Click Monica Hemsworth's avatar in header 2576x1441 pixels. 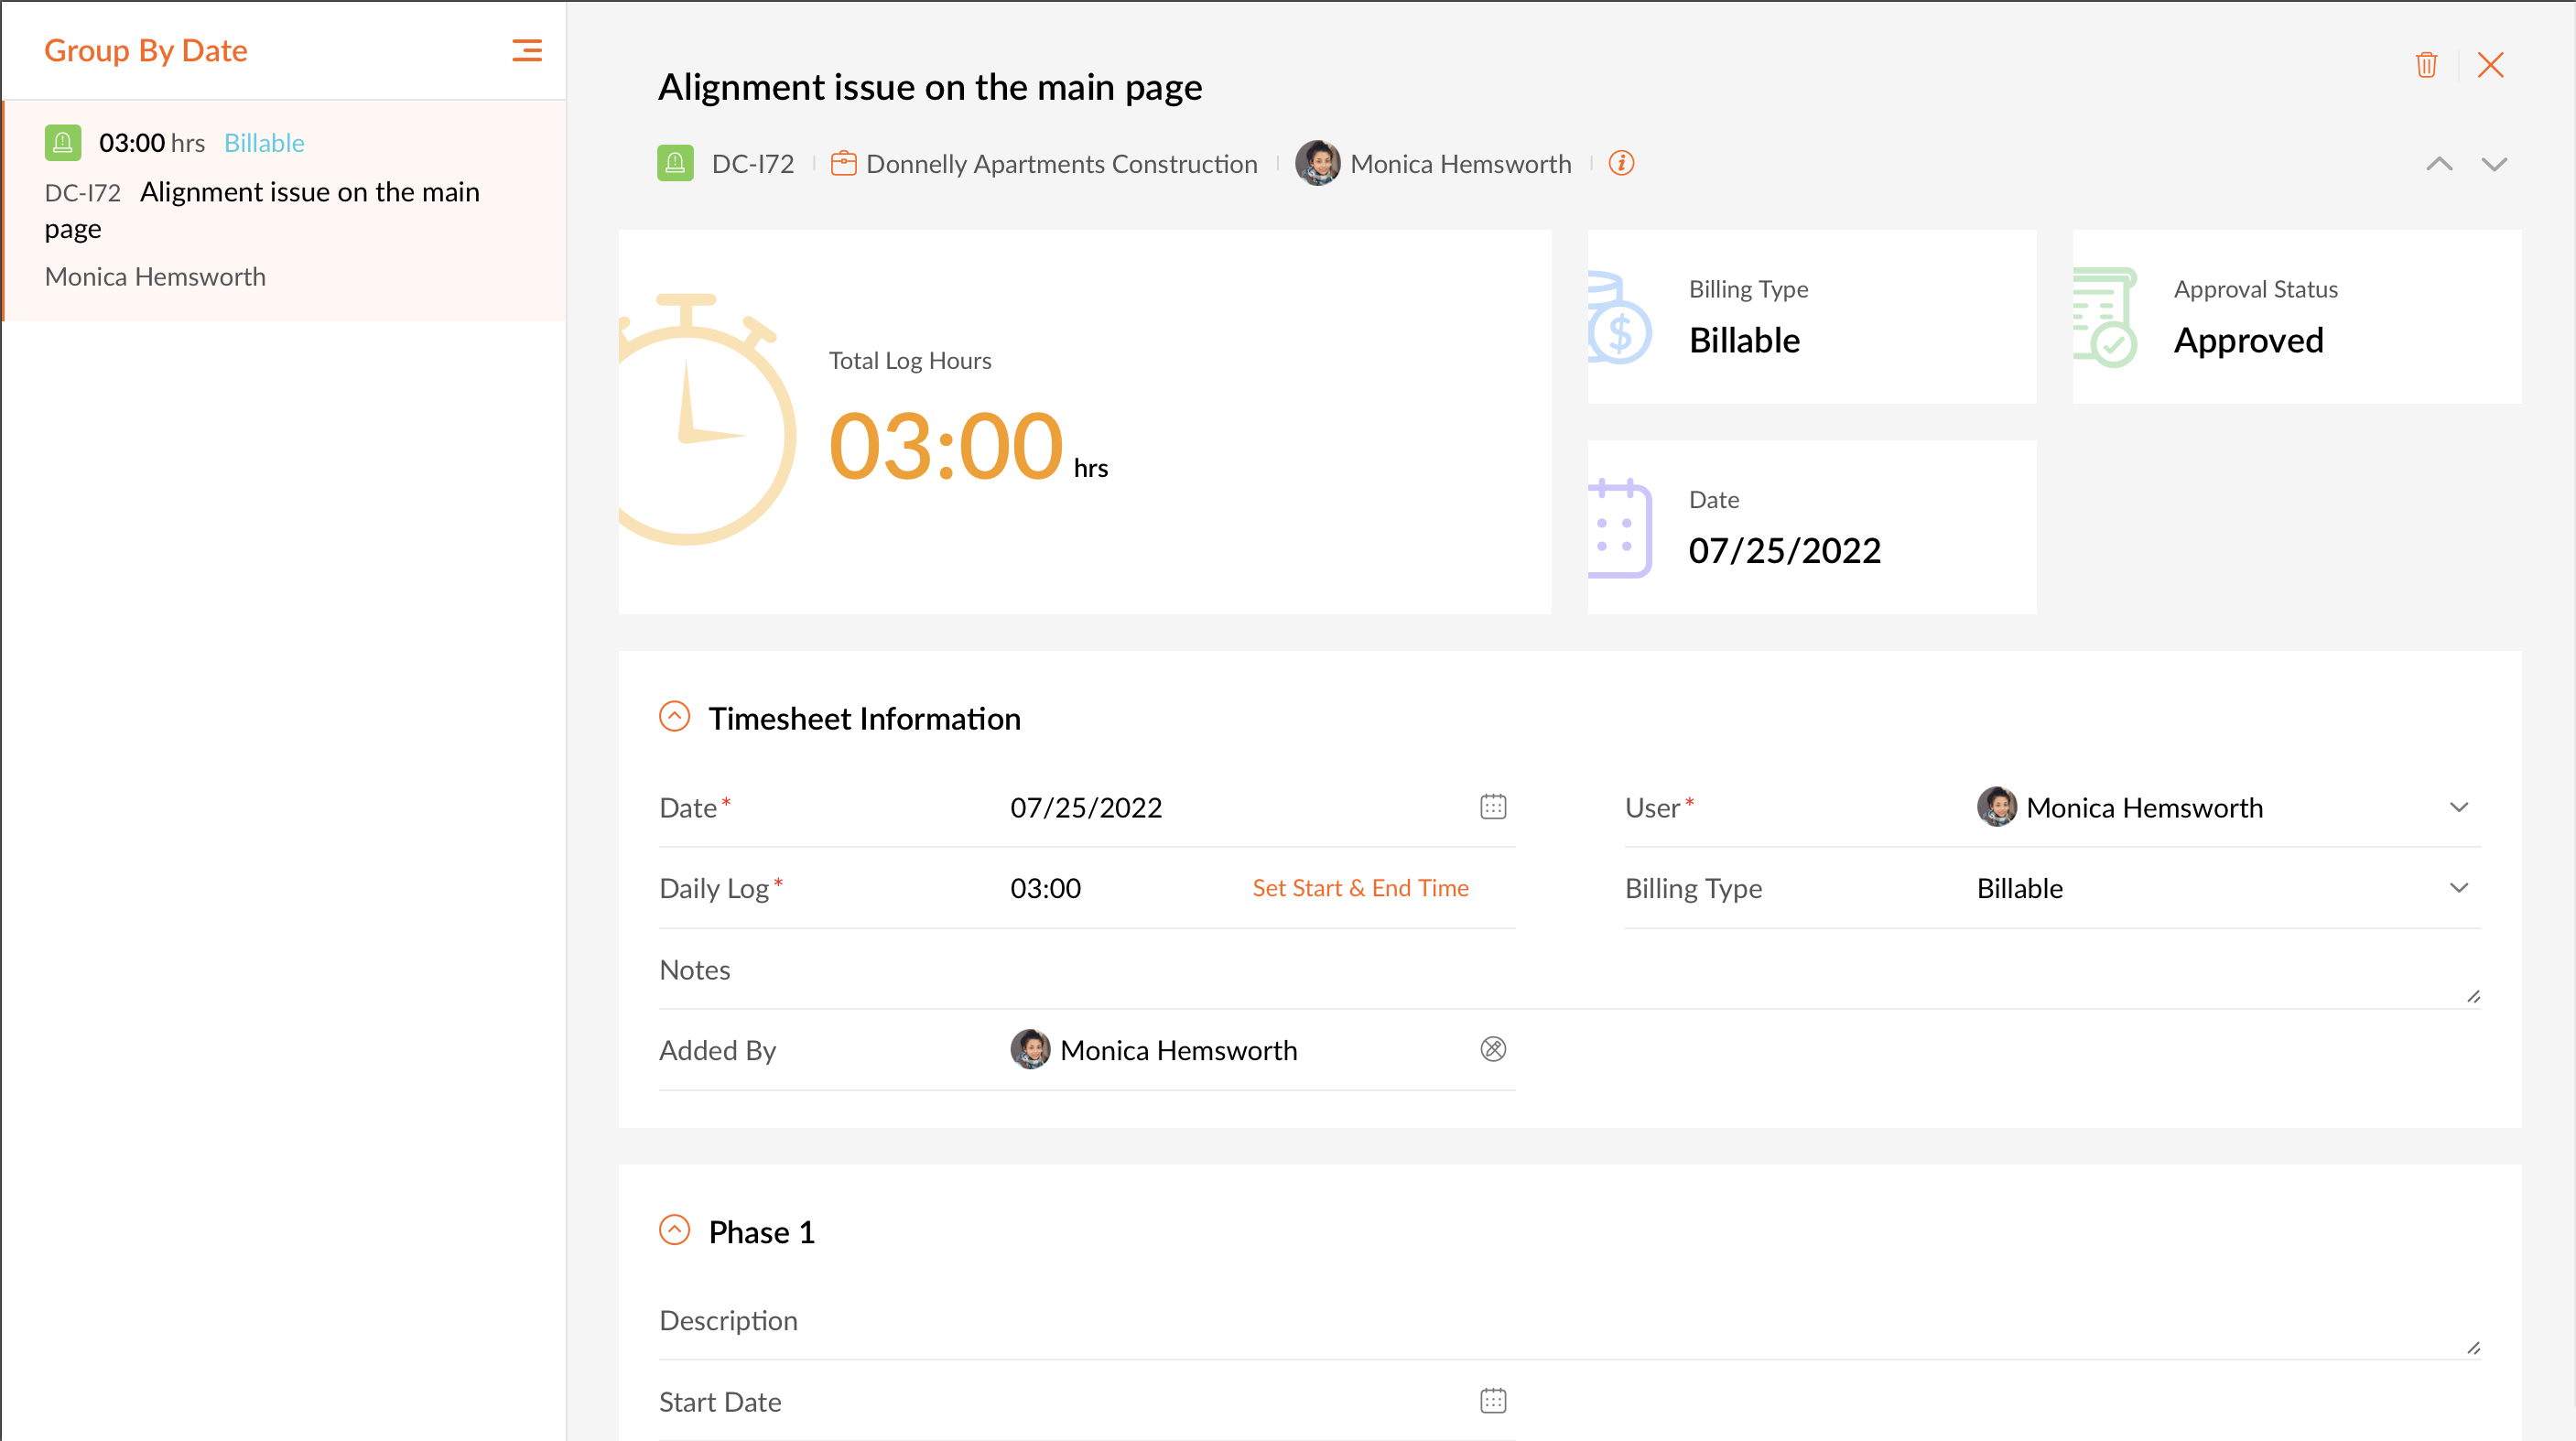pos(1317,163)
